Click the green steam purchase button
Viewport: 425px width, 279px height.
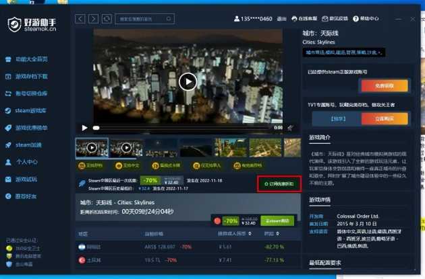coord(277,221)
